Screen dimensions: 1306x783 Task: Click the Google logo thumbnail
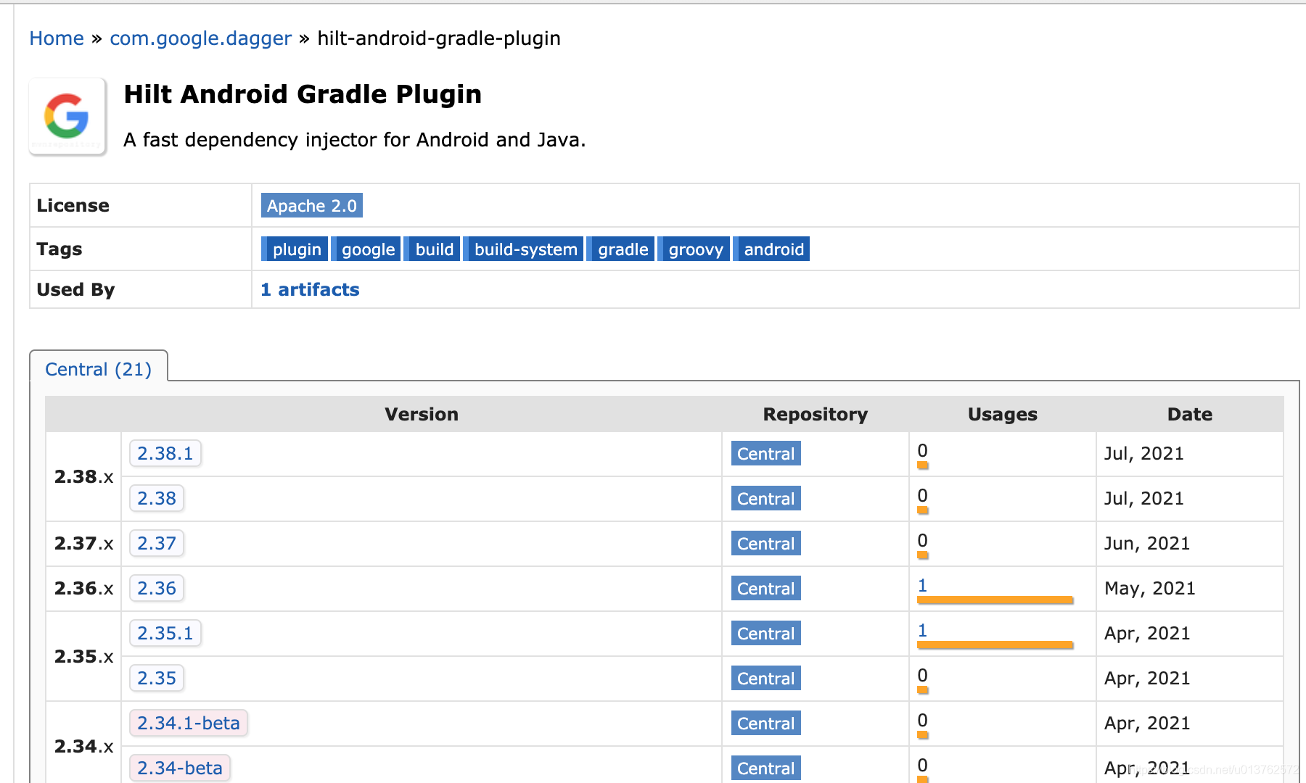pos(67,116)
